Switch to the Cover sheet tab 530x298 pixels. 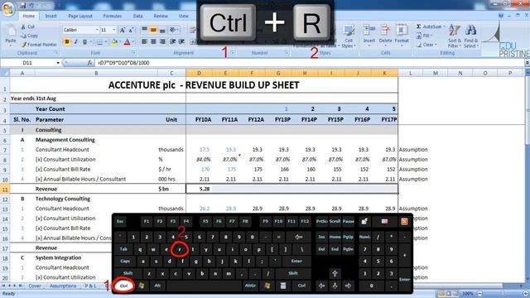[35, 286]
